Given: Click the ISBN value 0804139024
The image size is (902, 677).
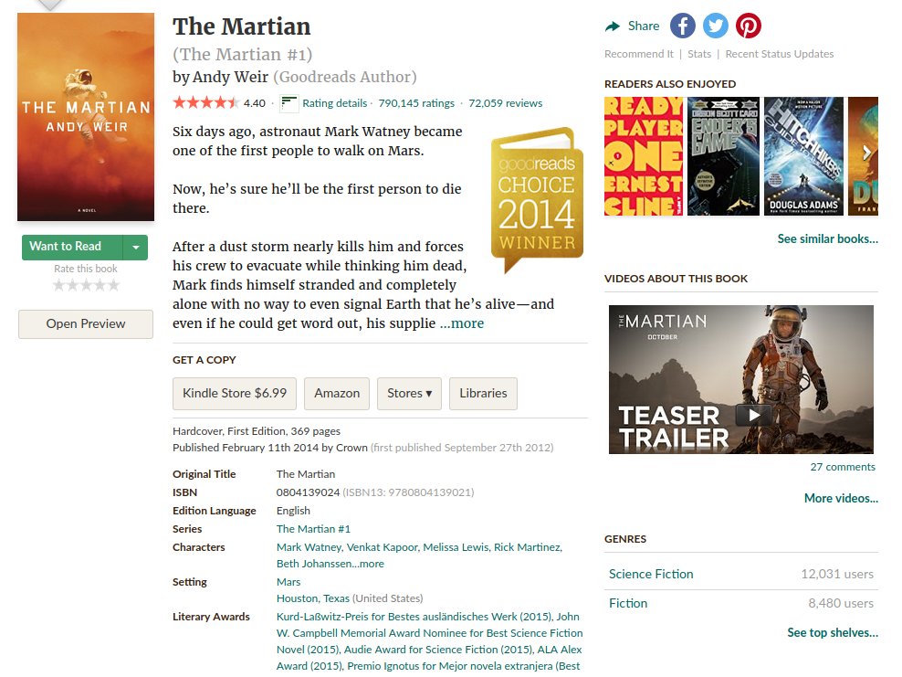Looking at the screenshot, I should (308, 492).
